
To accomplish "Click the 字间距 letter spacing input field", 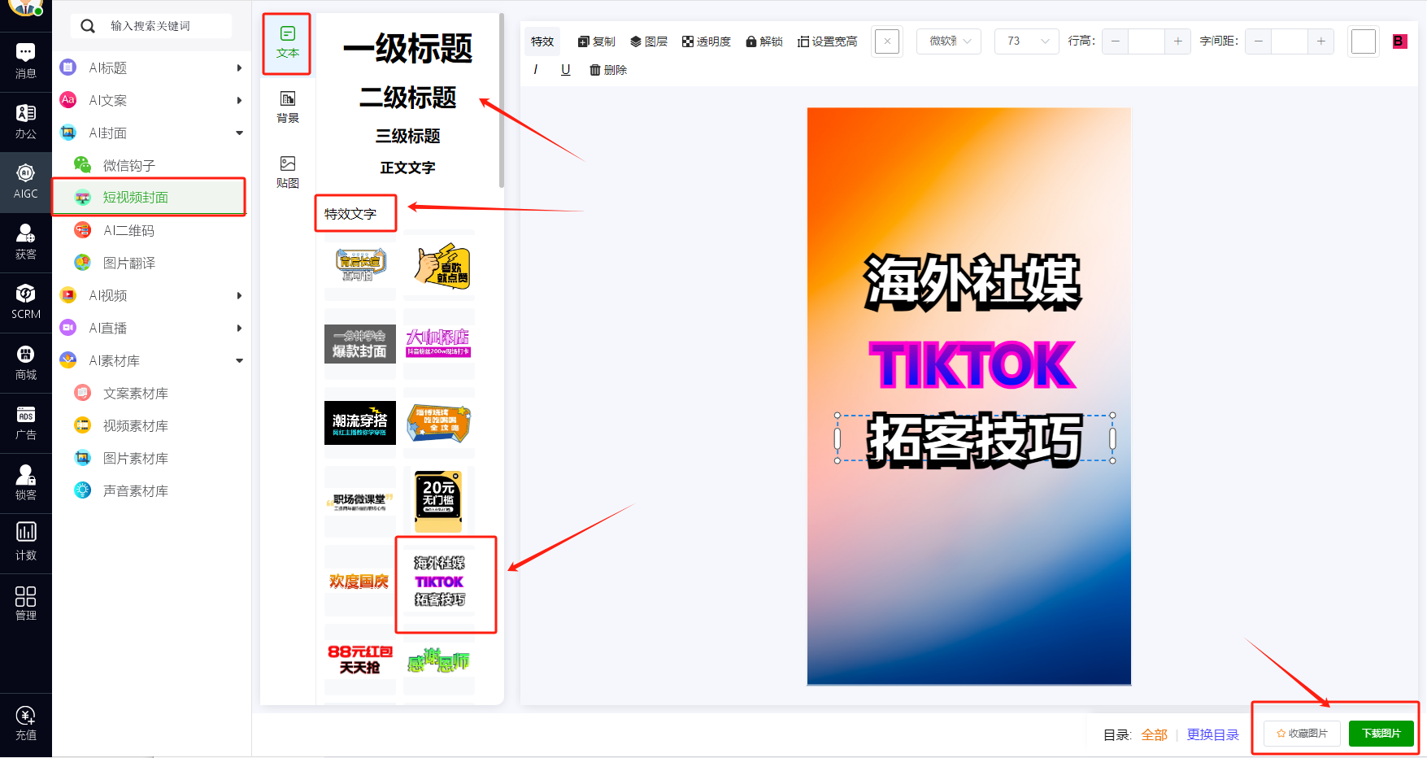I will pyautogui.click(x=1290, y=41).
